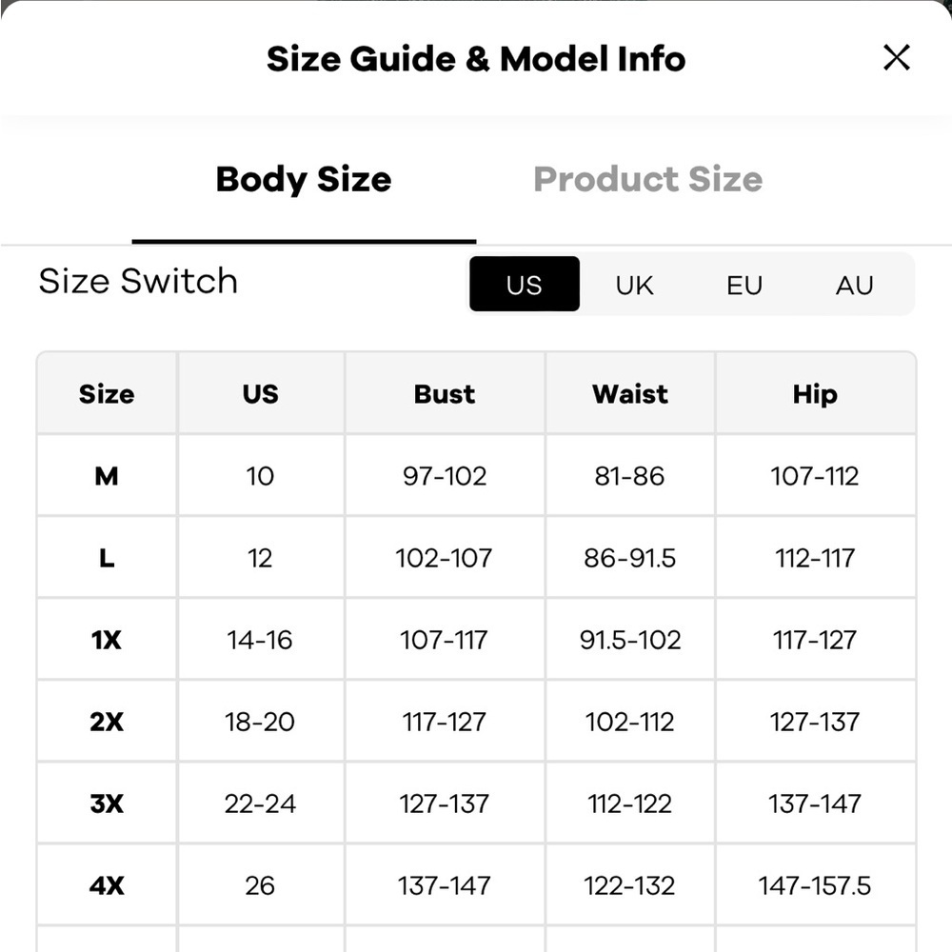Switch size units to UK
Viewport: 952px width, 952px height.
634,285
